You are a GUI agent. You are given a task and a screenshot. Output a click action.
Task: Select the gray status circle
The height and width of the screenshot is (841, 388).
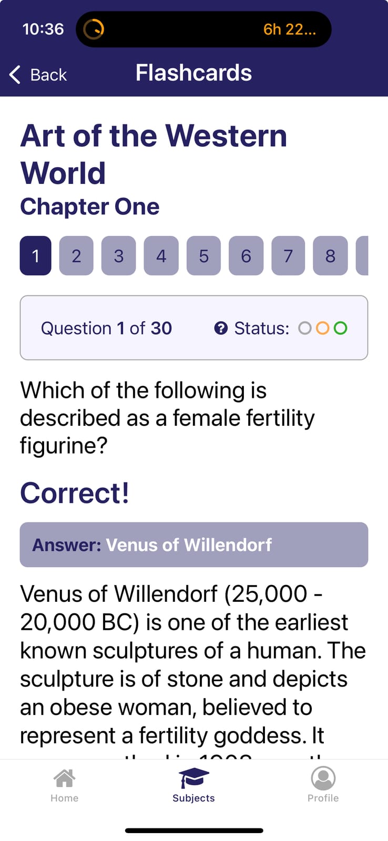305,328
